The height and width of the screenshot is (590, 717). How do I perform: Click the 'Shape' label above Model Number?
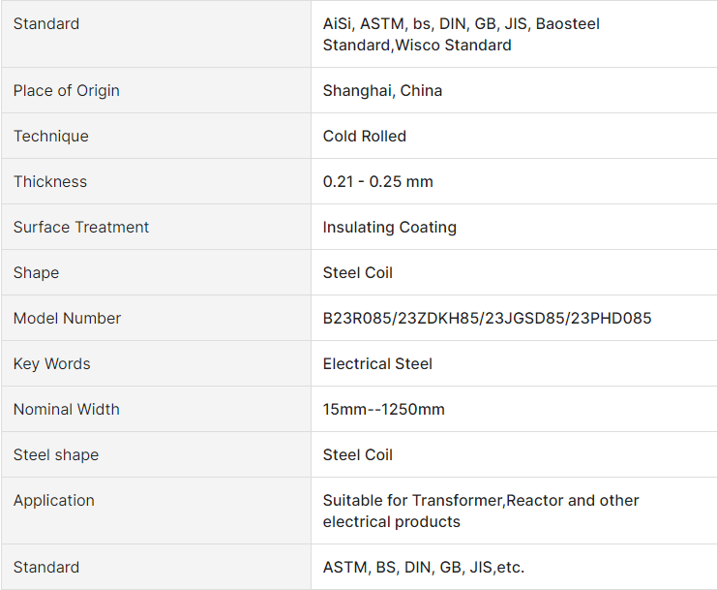tap(37, 272)
